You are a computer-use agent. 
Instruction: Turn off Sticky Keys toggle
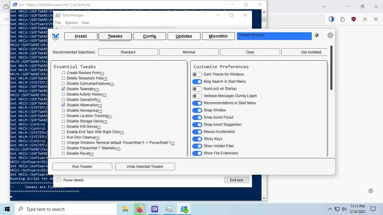197,139
